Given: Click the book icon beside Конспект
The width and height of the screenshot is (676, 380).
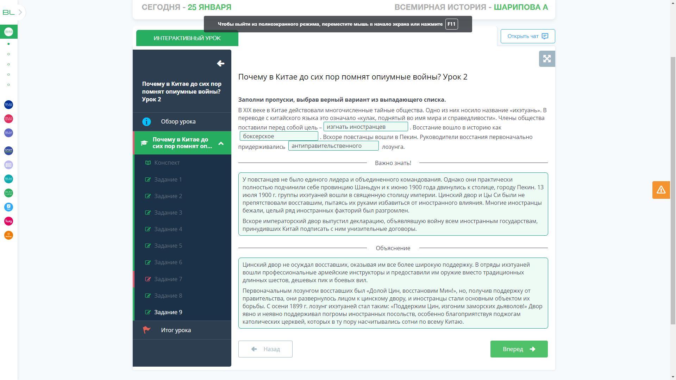Looking at the screenshot, I should click(x=148, y=163).
